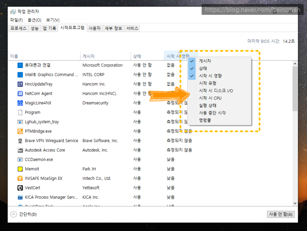This screenshot has height=231, width=307.
Task: Click Initech Co., Ltd. publisher text
Action: pos(97,179)
